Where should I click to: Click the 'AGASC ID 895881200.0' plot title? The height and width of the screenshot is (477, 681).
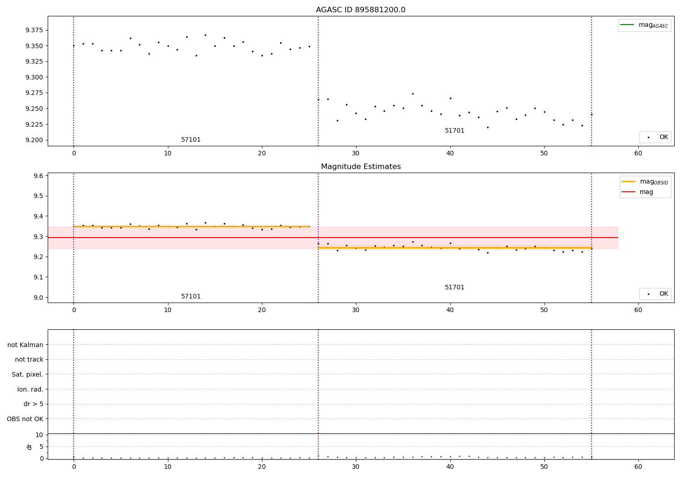coord(360,10)
